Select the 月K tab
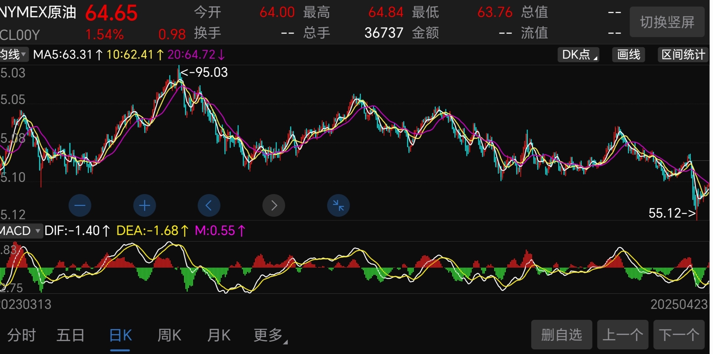This screenshot has width=713, height=354. (x=219, y=335)
